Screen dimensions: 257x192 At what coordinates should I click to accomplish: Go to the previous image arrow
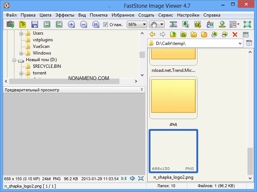click(x=47, y=25)
